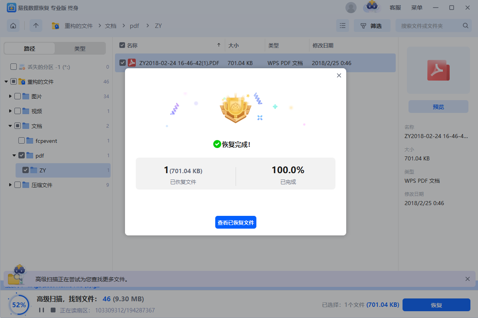Pause the advanced scan

tap(42, 310)
